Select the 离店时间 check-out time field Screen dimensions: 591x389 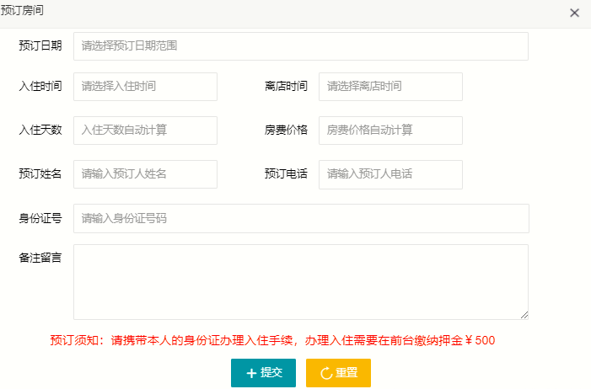390,87
